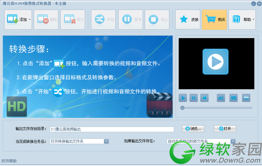
Task: Click the 清空 (Clear) toolbar button
Action: 73,20
